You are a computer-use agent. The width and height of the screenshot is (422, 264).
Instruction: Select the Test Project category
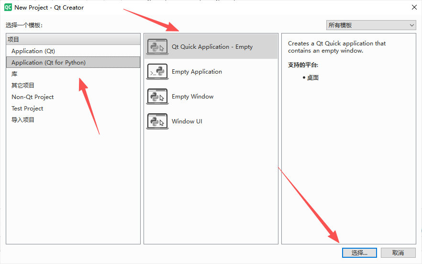73,109
